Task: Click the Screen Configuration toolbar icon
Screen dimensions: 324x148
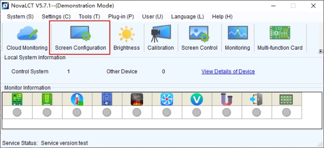Action: coord(80,38)
